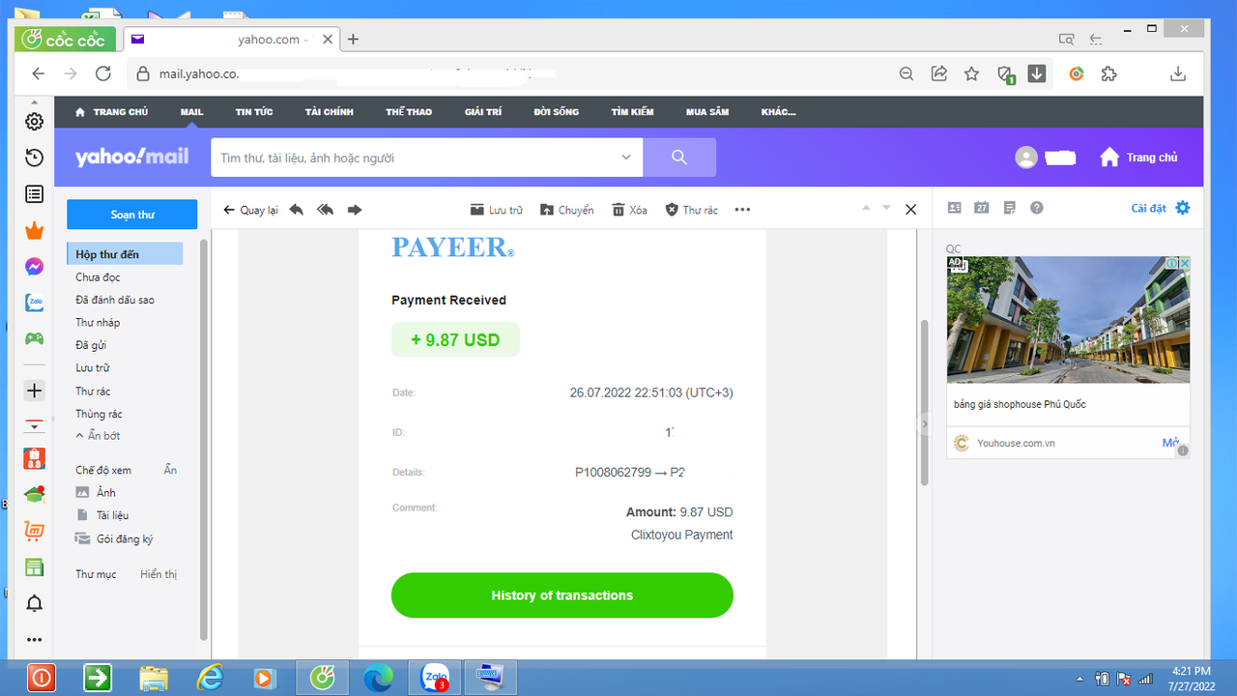
Task: Click email content vertical scrollbar
Action: tap(924, 401)
